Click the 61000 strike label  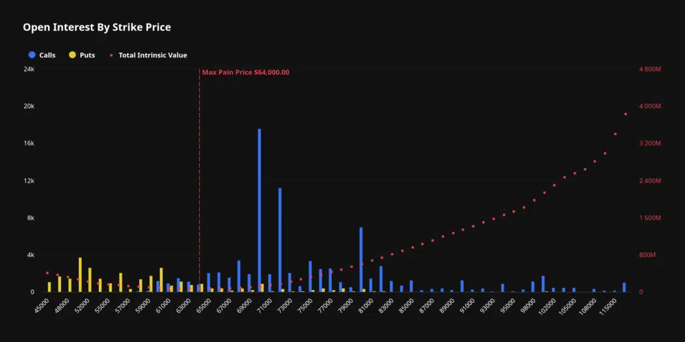click(x=163, y=305)
